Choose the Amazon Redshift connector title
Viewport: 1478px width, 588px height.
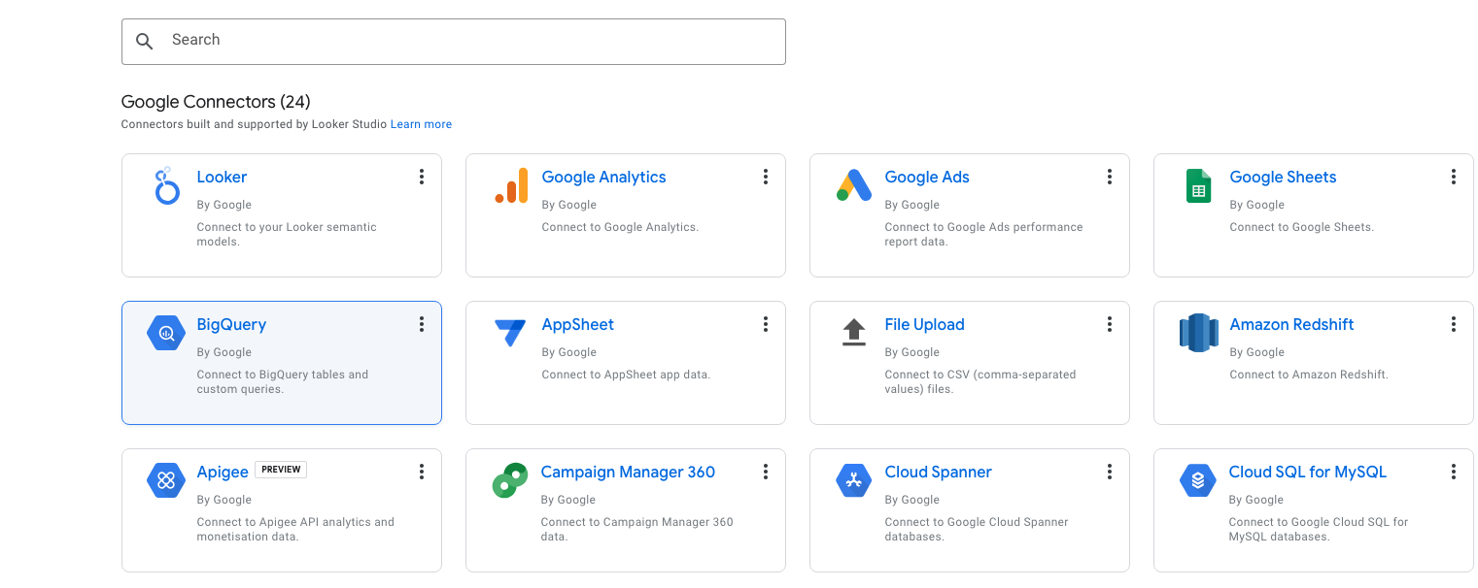[x=1291, y=324]
